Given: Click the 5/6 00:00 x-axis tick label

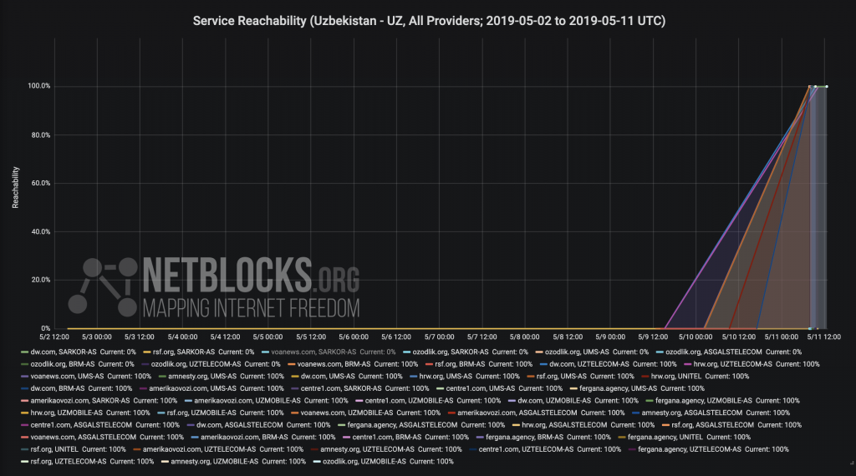Looking at the screenshot, I should 354,337.
